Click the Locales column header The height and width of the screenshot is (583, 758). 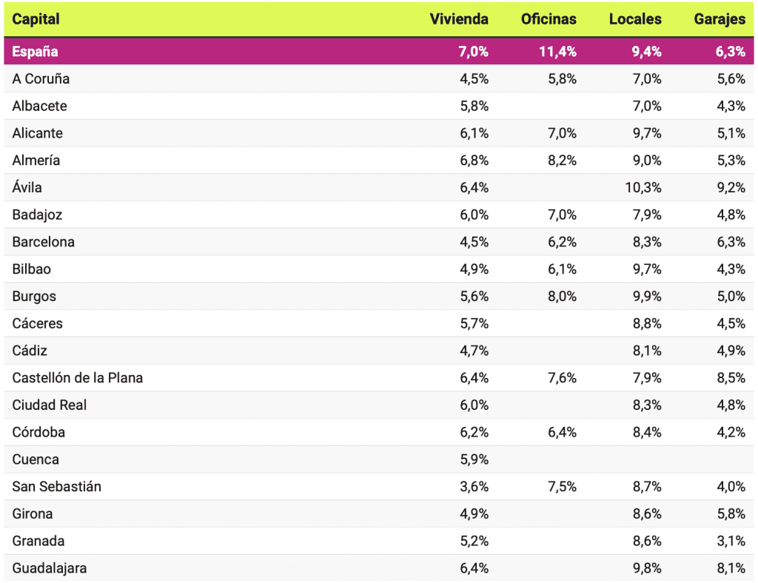pos(635,19)
